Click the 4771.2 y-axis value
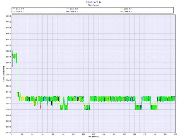Viewport: 187px width, 140px height. [8, 22]
